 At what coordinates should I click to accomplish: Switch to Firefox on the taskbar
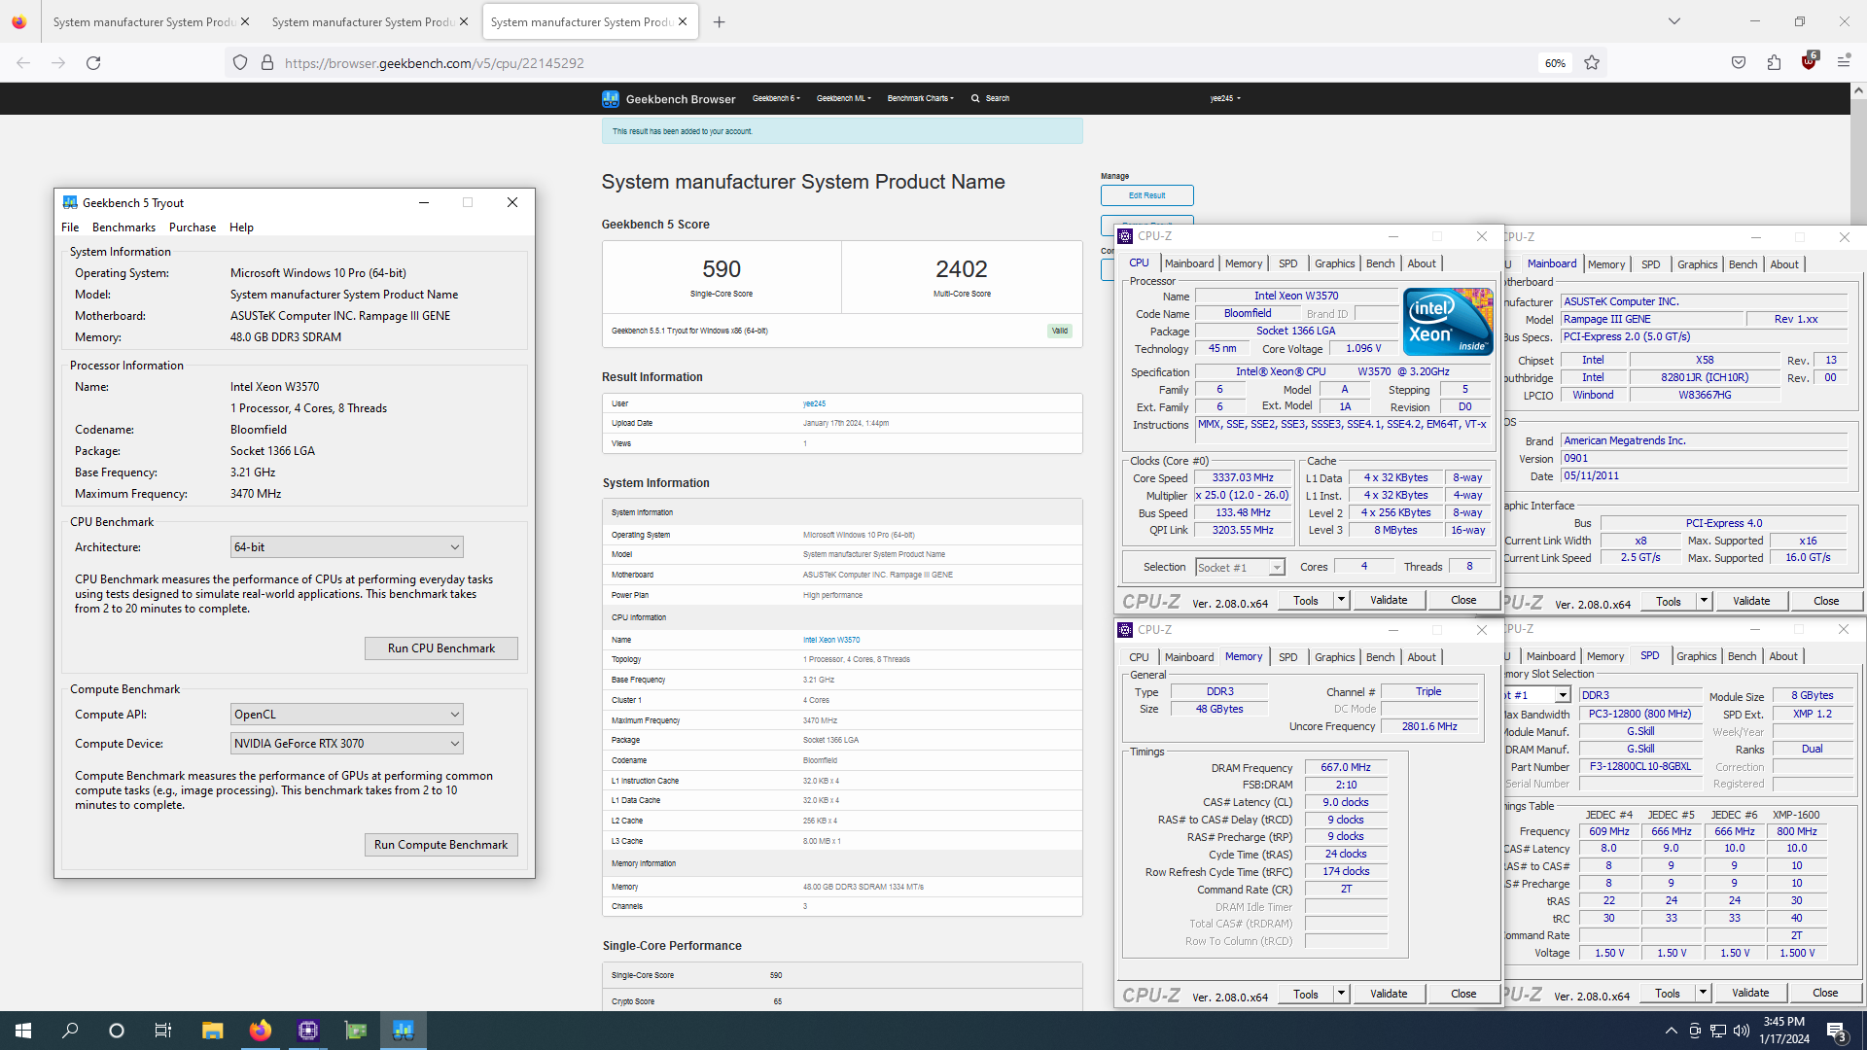260,1031
